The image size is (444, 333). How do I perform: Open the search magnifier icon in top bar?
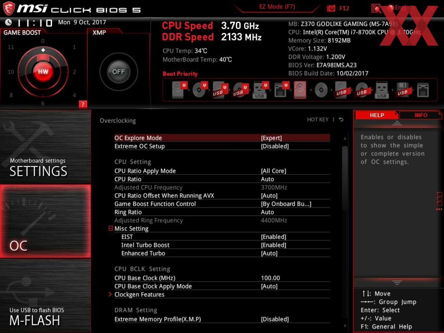(376, 8)
